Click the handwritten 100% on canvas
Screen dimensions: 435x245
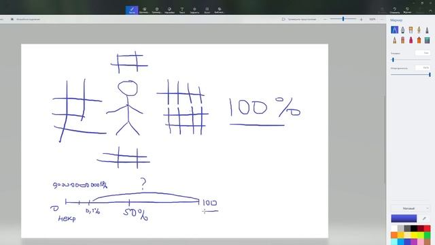pyautogui.click(x=264, y=108)
